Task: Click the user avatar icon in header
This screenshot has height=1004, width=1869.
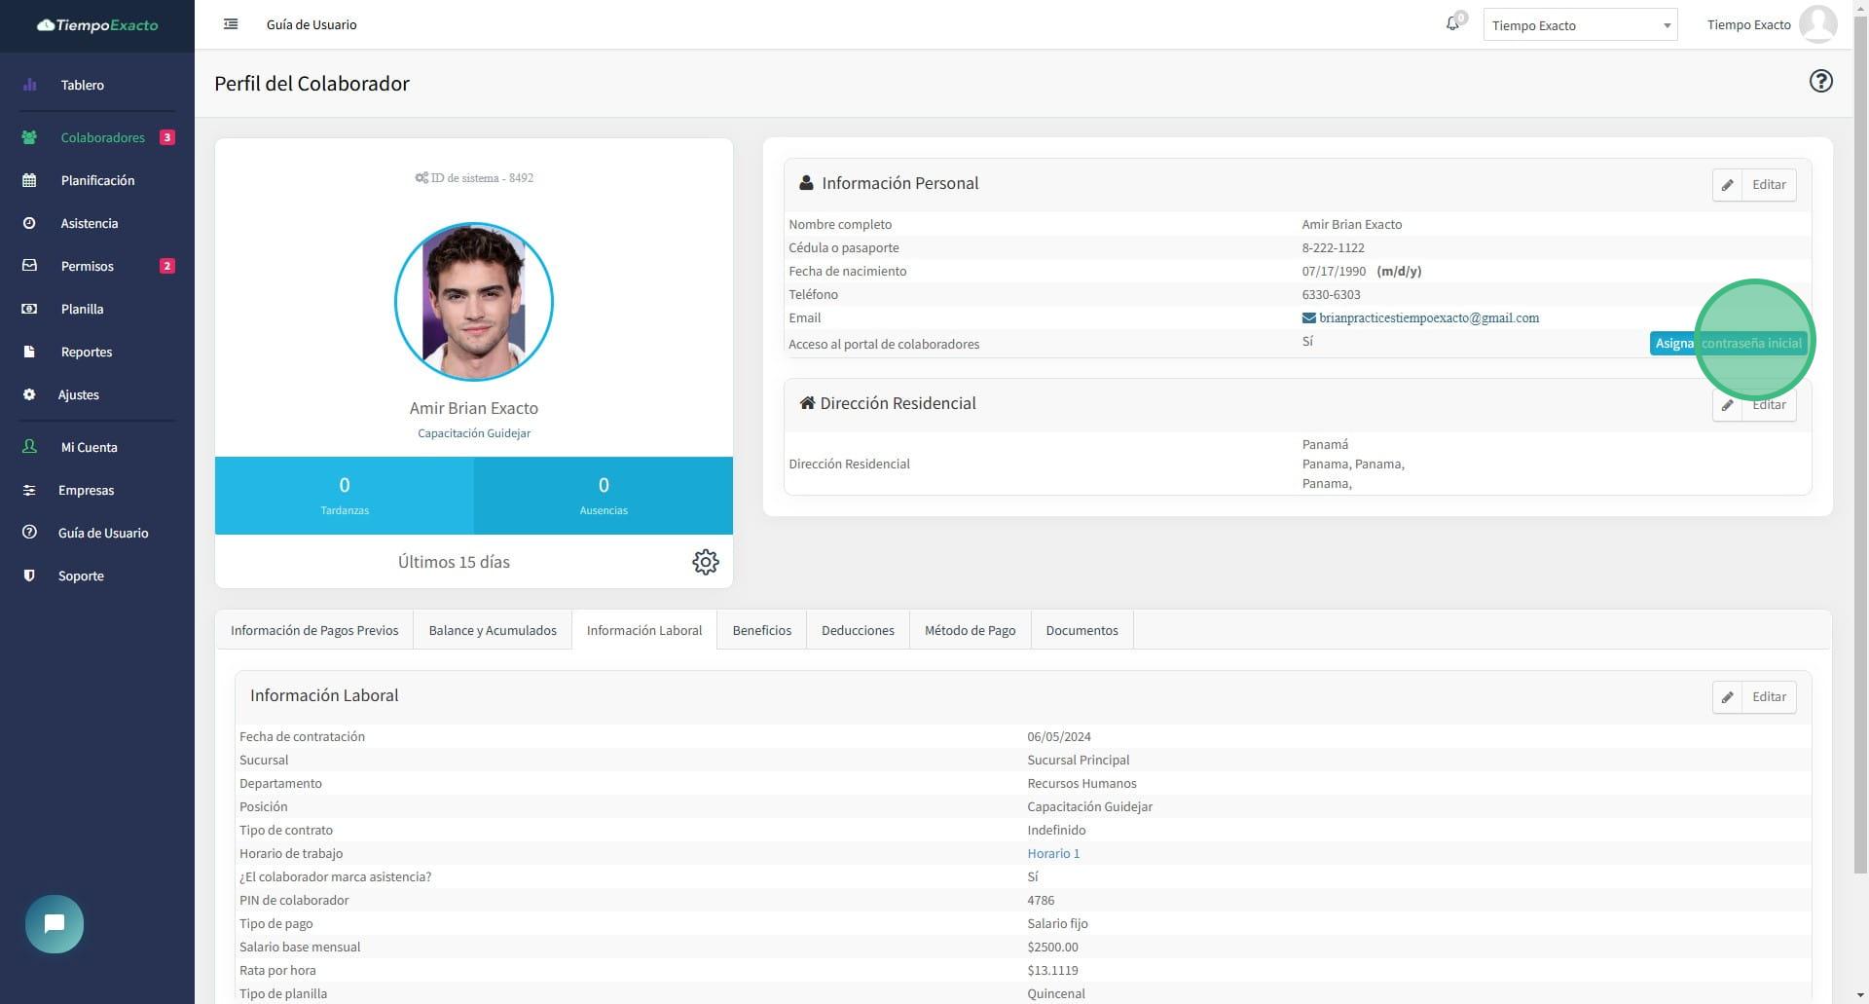Action: [1817, 24]
